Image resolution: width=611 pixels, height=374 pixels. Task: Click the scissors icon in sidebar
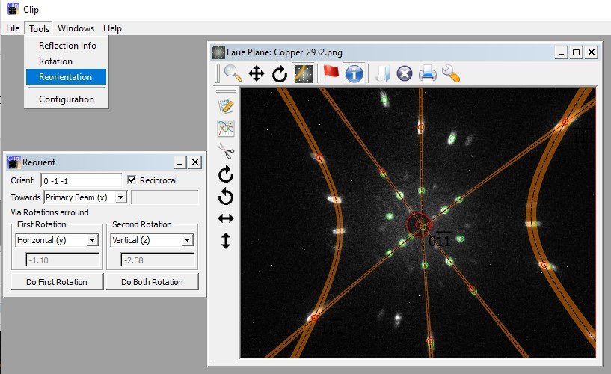coord(225,151)
